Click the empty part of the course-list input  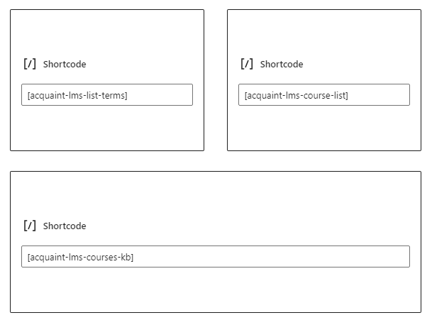coord(379,95)
